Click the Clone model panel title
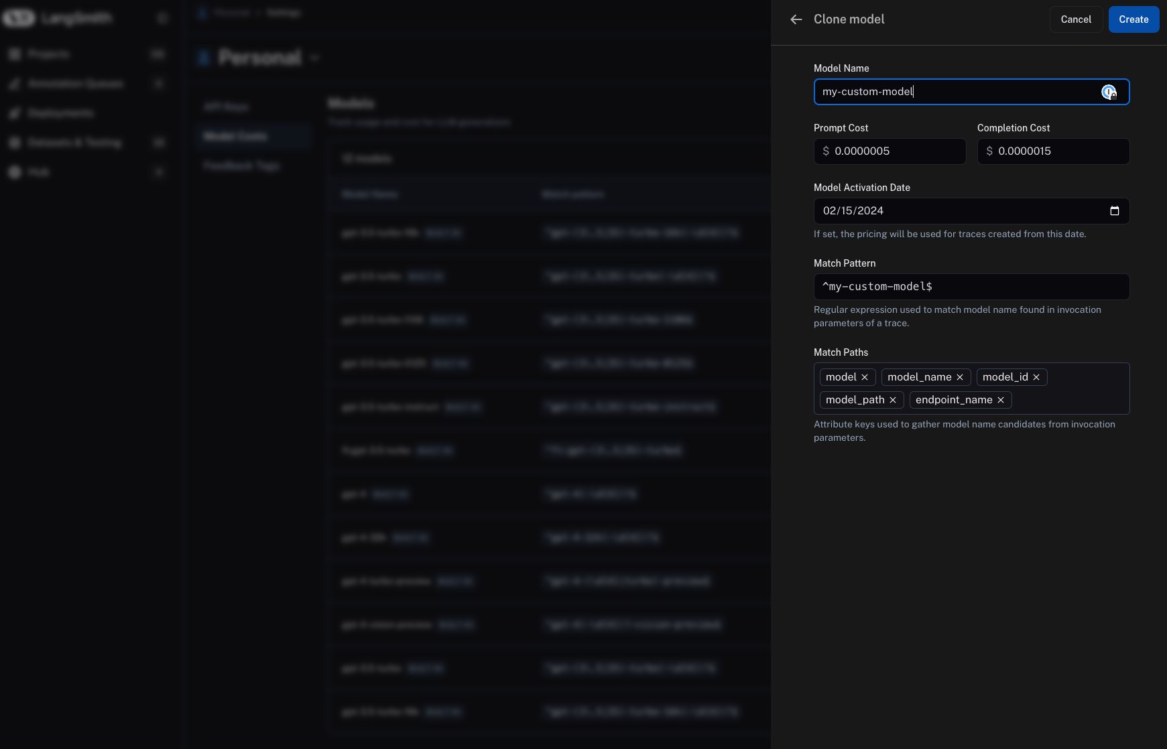The height and width of the screenshot is (749, 1167). click(x=849, y=19)
